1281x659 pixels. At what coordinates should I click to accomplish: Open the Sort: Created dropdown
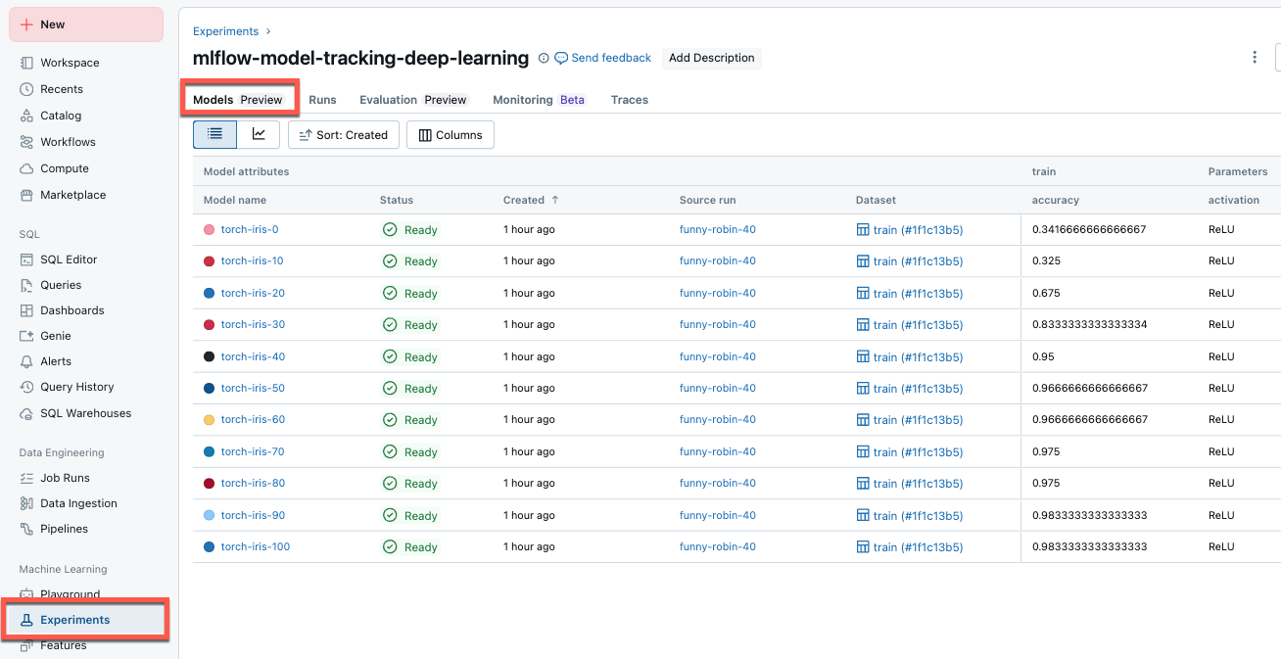(x=344, y=135)
